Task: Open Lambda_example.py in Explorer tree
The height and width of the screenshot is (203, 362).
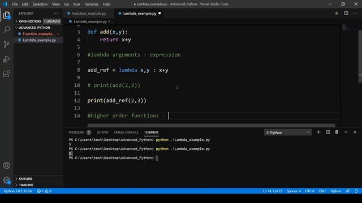Action: point(38,40)
